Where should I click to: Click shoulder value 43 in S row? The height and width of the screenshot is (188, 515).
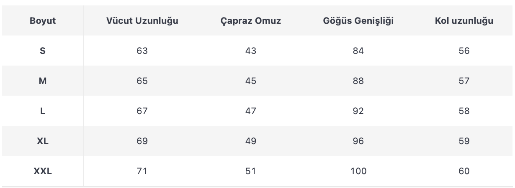(250, 51)
